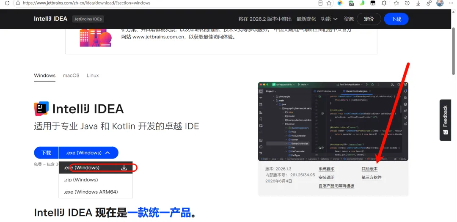The width and height of the screenshot is (457, 222).
Task: Open the 自愿产品无障碍模板 link
Action: [x=336, y=186]
